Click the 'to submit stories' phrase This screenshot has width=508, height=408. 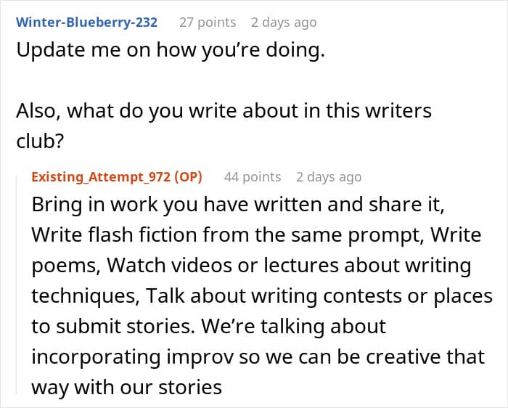coord(108,326)
